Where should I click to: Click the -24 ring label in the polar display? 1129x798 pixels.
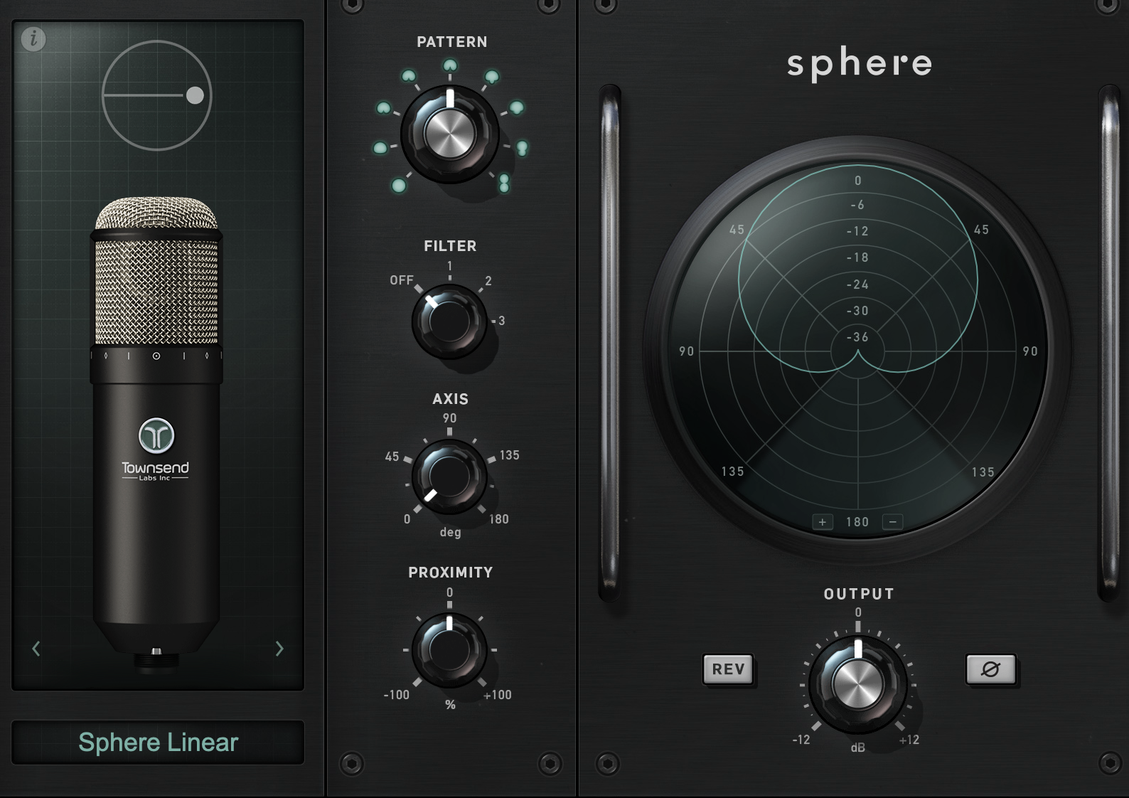tap(857, 284)
